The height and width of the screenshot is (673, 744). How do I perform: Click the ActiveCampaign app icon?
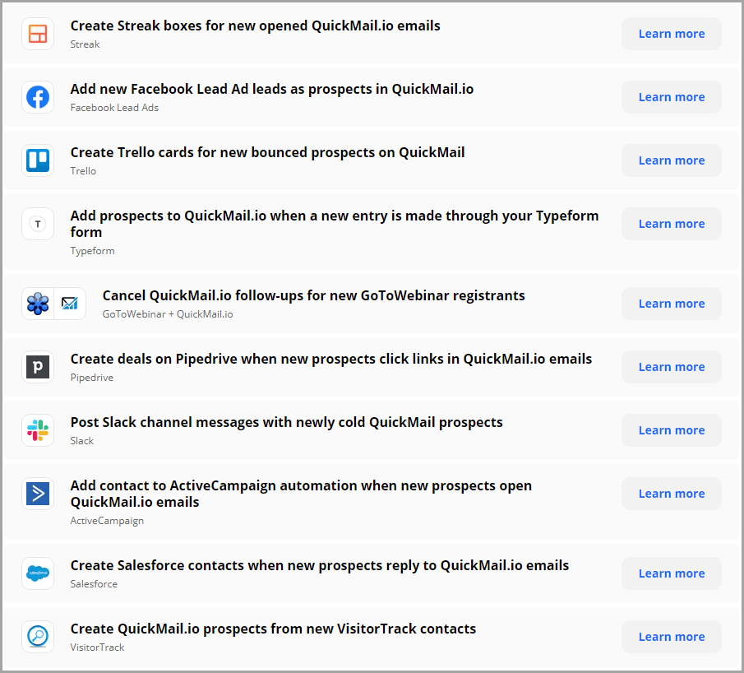point(38,494)
